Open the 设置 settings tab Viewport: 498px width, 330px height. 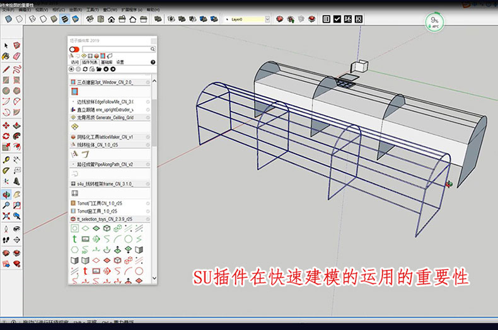point(120,62)
